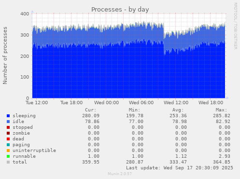Select the 'paging' legend label
The width and height of the screenshot is (240, 179).
tap(21, 145)
